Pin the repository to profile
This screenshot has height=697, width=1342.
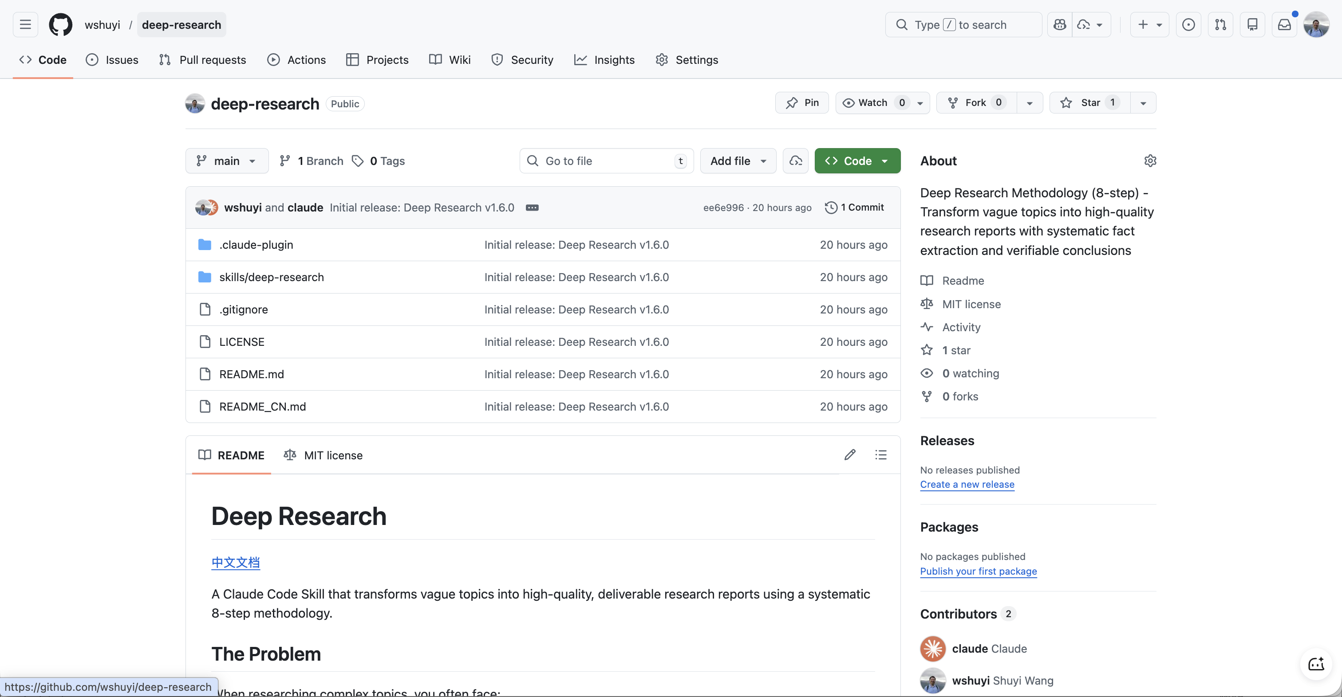click(802, 102)
